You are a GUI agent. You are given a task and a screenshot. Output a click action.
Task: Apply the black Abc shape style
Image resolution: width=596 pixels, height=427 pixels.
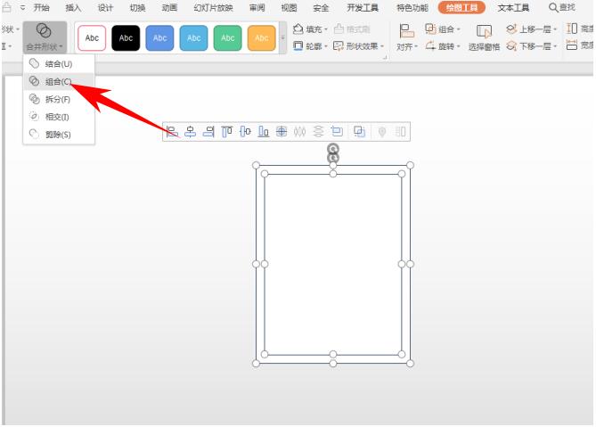pyautogui.click(x=126, y=38)
